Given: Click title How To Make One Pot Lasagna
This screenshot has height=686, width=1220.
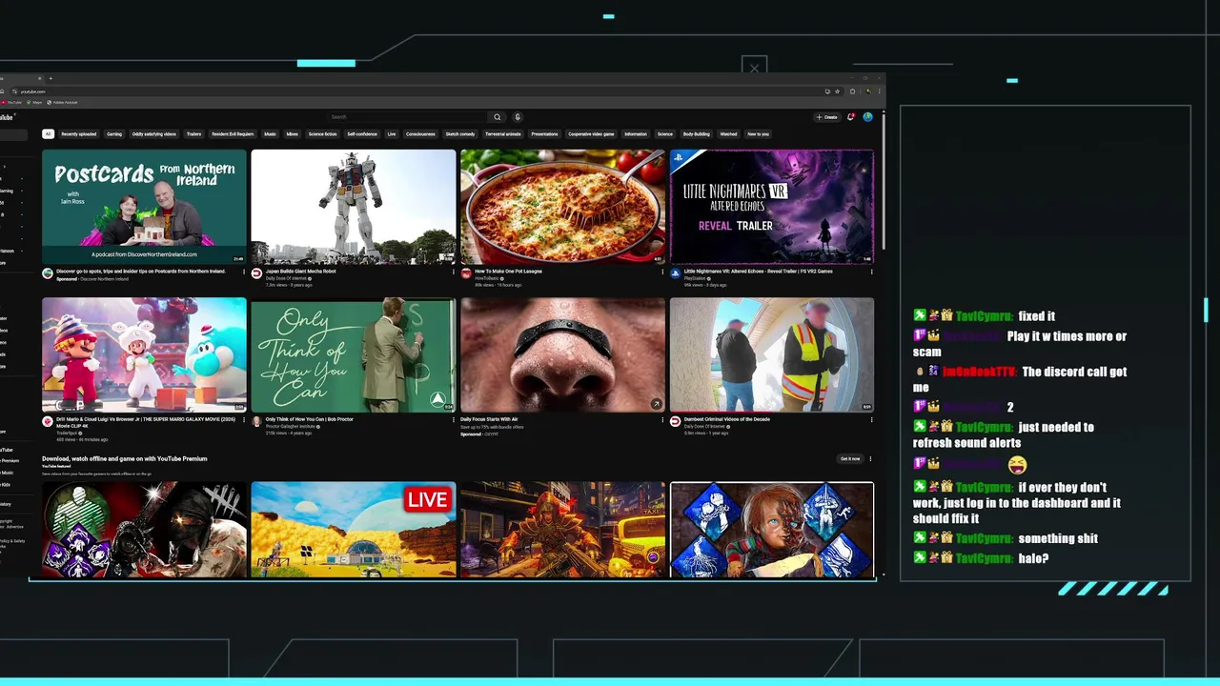Looking at the screenshot, I should pyautogui.click(x=508, y=272).
